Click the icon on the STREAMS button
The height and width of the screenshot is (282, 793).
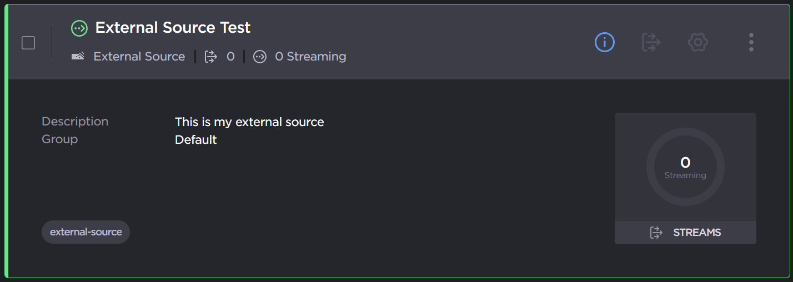point(656,233)
